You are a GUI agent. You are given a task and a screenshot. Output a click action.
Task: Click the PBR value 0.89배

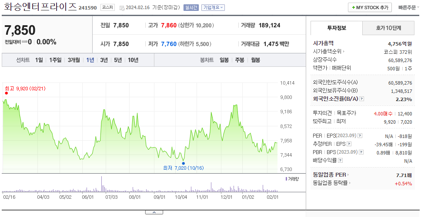tap(384, 153)
